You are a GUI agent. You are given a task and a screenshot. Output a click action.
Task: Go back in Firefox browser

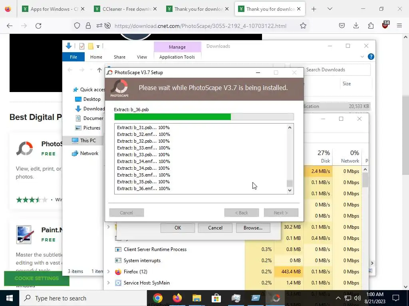pos(10,26)
